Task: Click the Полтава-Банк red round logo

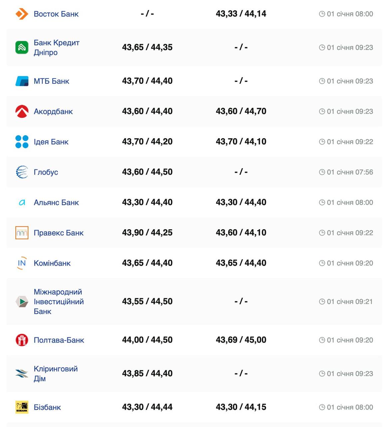Action: (x=22, y=340)
